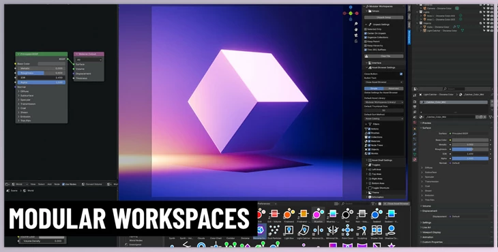This screenshot has width=498, height=252.
Task: Select the Firebrand orange asset icon
Action: click(289, 215)
